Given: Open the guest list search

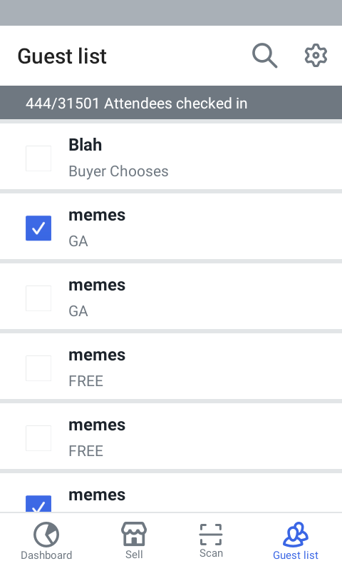Looking at the screenshot, I should (264, 56).
